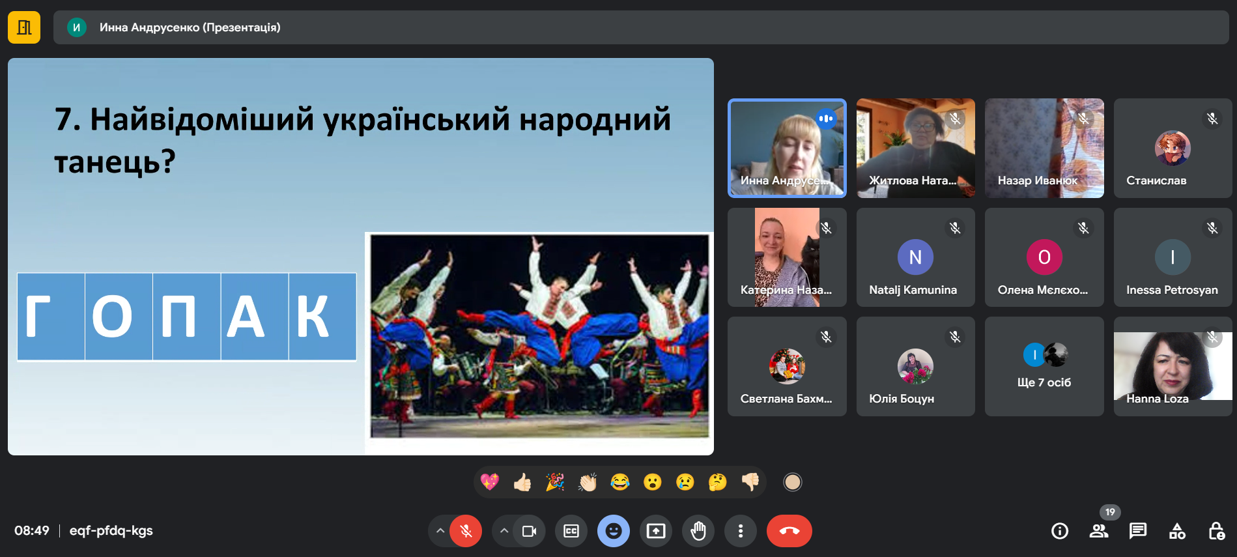The width and height of the screenshot is (1237, 557).
Task: Open the 'Ще 7 осіб' tile
Action: pos(1044,366)
